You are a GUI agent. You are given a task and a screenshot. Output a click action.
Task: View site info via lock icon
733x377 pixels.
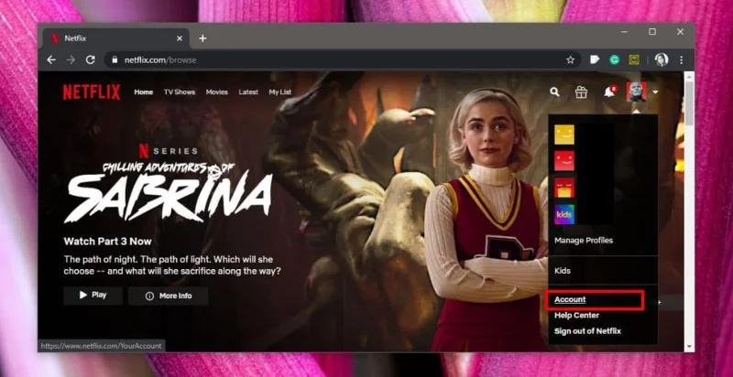pos(114,59)
